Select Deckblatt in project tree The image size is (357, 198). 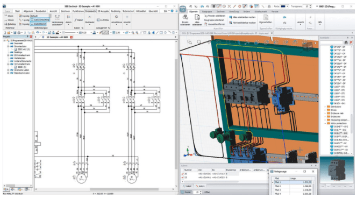[18, 43]
